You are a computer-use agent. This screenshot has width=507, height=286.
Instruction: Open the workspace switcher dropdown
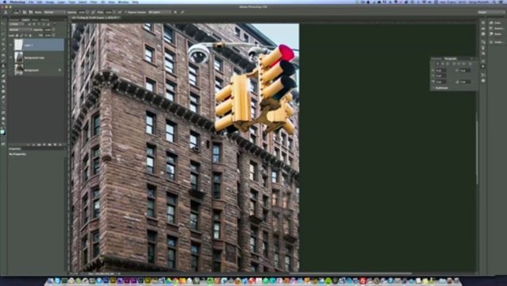coord(491,12)
